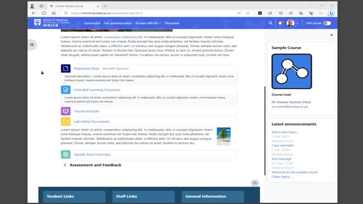Click the Placement Rota document icon
Screen dimensions: 363x204
point(66,69)
